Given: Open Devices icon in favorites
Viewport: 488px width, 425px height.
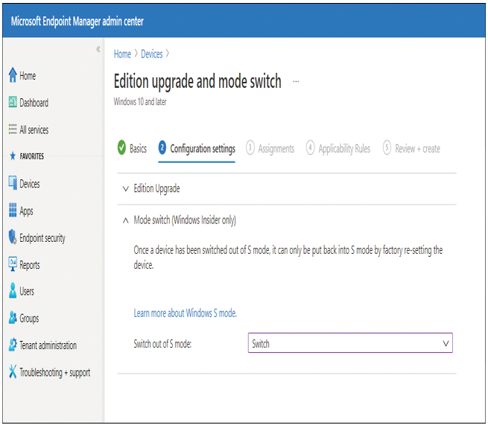Looking at the screenshot, I should pos(13,183).
